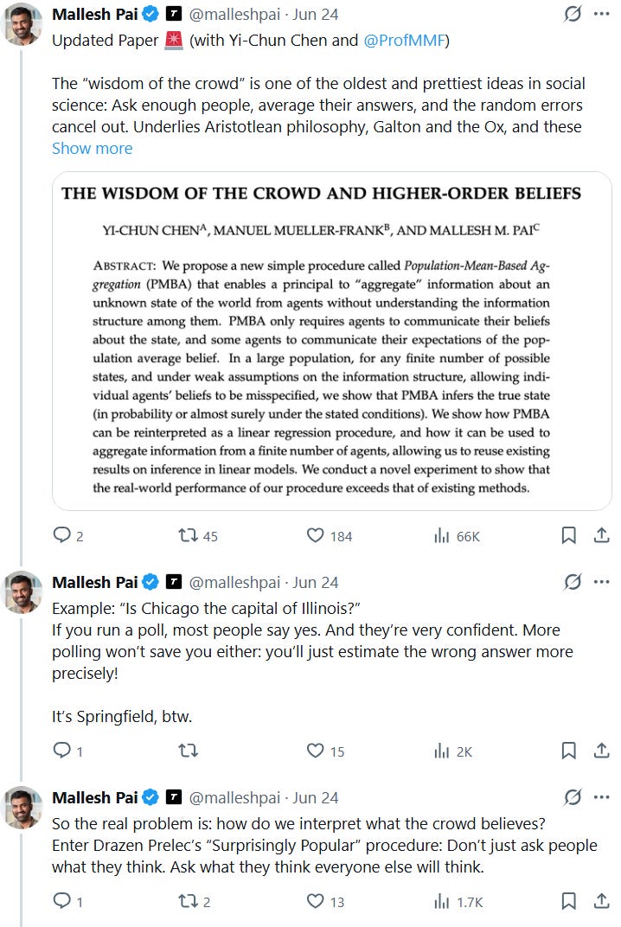Viewport: 621px width, 927px height.
Task: Open more options on the Chicago tweet
Action: coord(601,582)
